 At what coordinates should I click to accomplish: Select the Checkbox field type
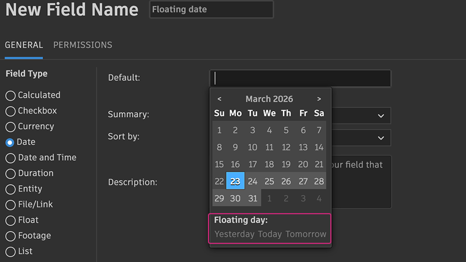pyautogui.click(x=10, y=111)
